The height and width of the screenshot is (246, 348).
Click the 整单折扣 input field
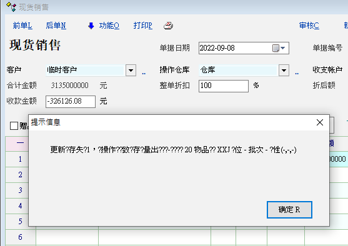click(x=224, y=86)
